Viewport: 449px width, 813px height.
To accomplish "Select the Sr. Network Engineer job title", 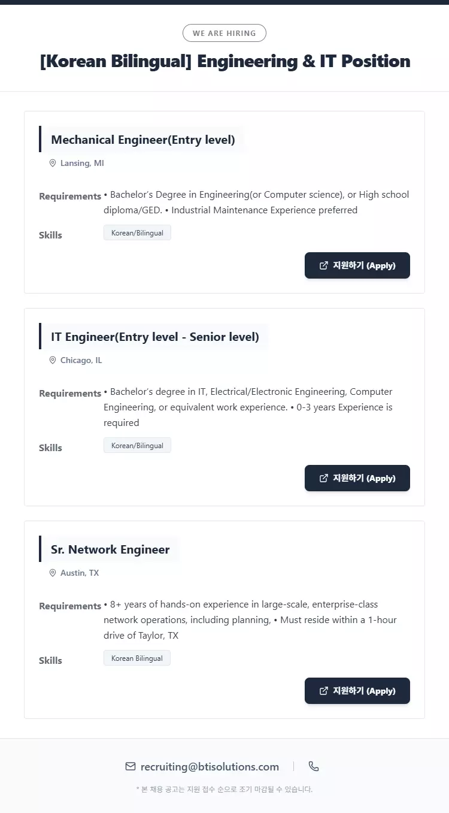I will [x=110, y=549].
